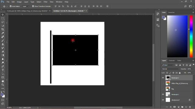
Task: Select the History Brush tool
Action: pos(3,48)
